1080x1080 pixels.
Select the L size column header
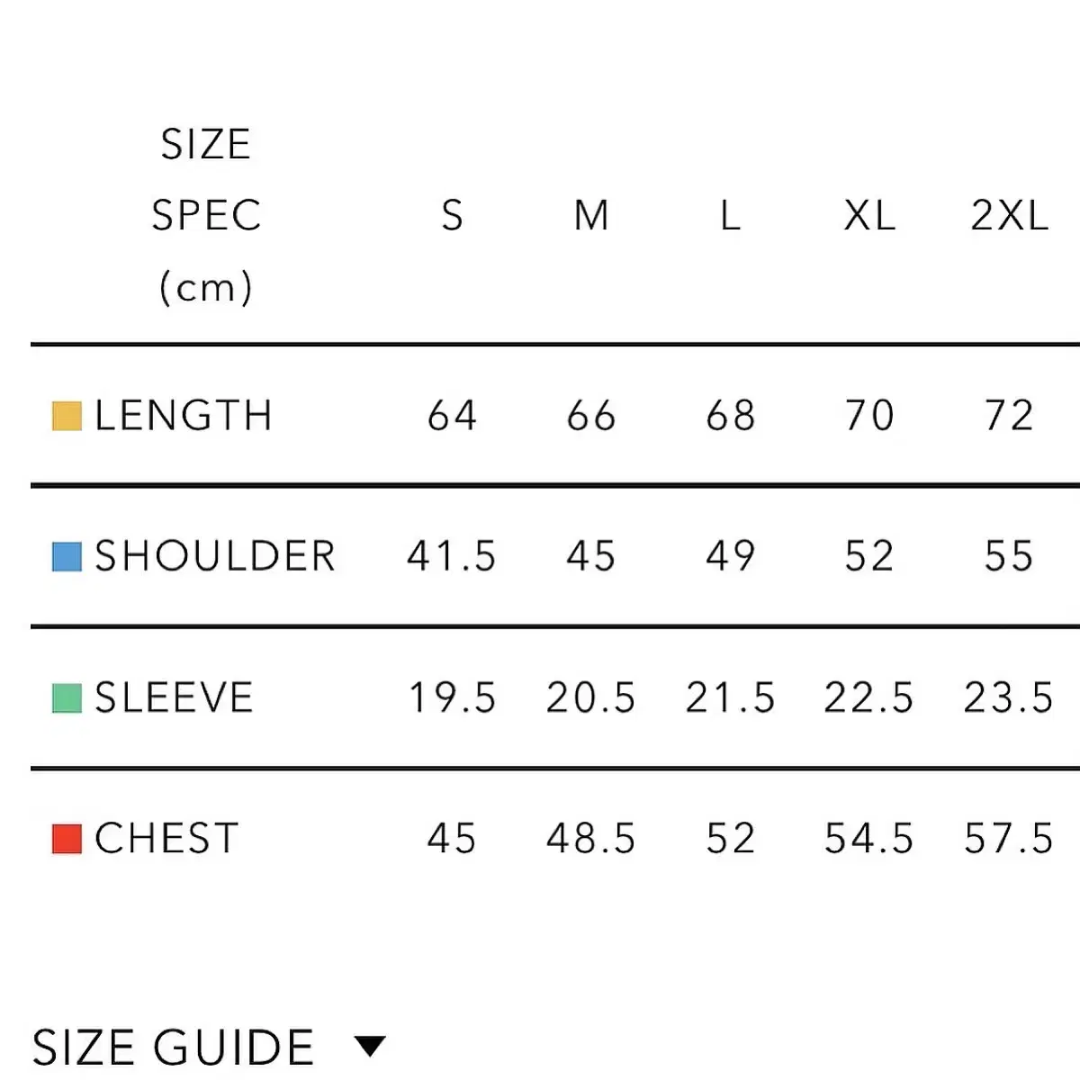[x=730, y=216]
